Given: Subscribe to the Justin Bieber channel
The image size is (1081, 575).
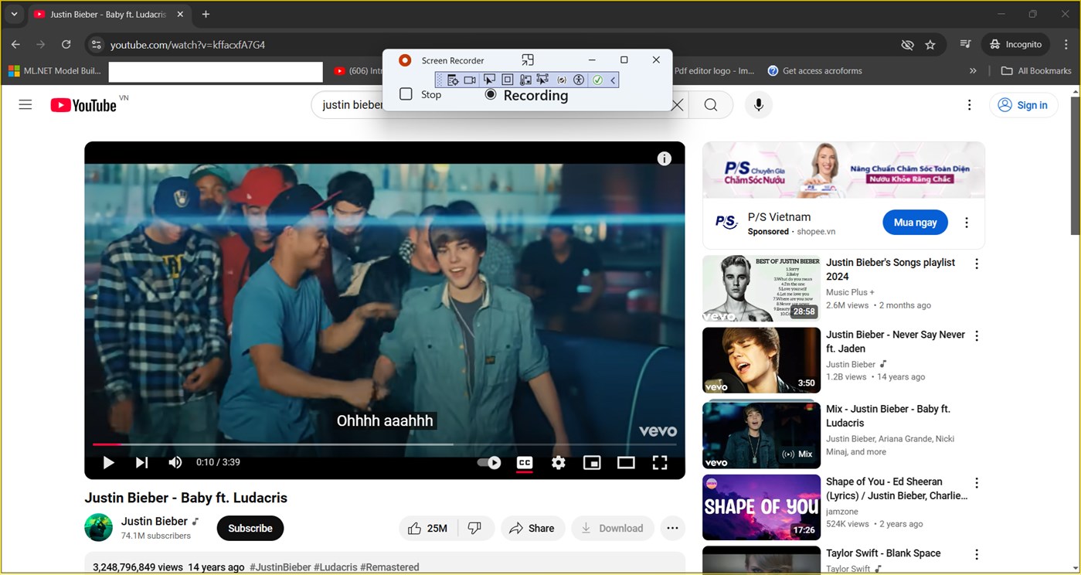Looking at the screenshot, I should pos(250,528).
